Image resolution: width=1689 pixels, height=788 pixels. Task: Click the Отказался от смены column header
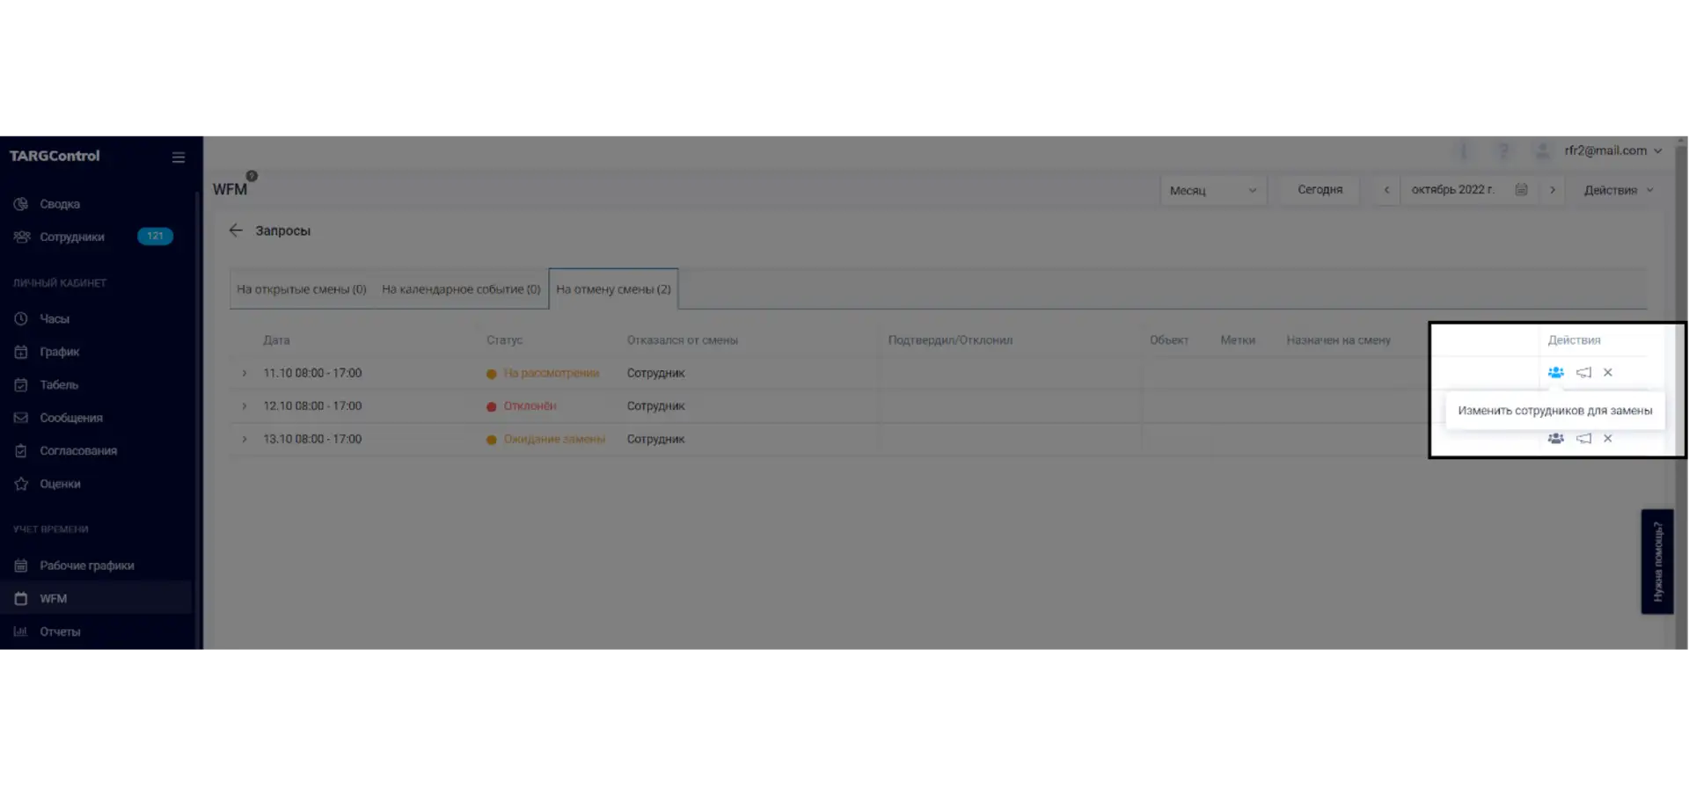point(682,340)
